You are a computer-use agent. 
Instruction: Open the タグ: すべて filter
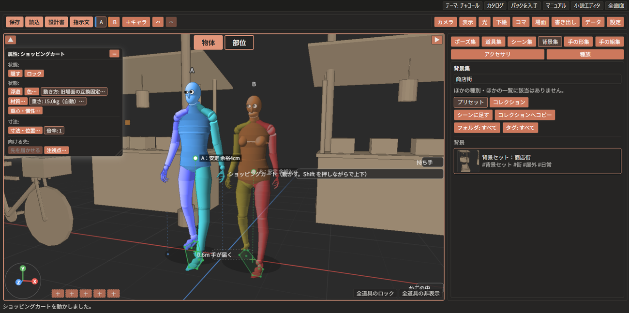pos(520,128)
